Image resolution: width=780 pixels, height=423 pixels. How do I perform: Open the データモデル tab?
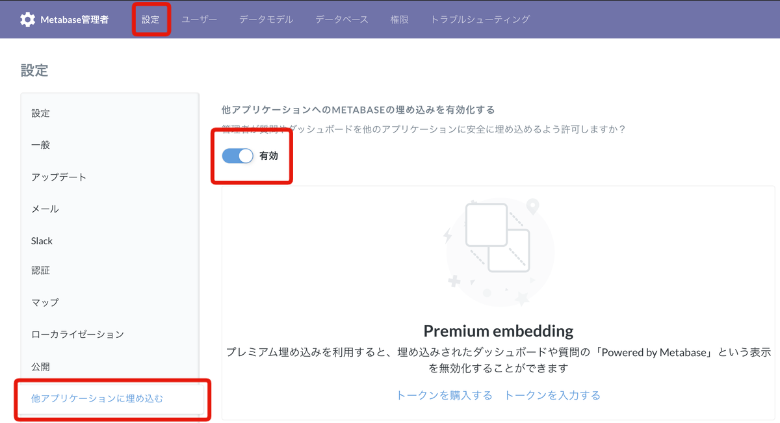click(266, 19)
